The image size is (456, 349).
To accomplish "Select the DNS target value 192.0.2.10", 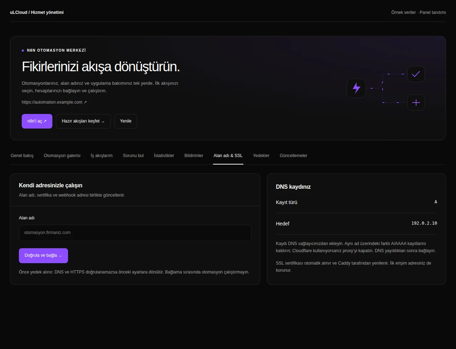I will tap(424, 223).
